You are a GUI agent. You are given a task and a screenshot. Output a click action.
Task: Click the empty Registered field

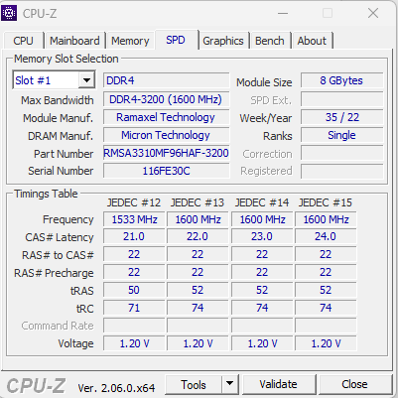tap(341, 171)
